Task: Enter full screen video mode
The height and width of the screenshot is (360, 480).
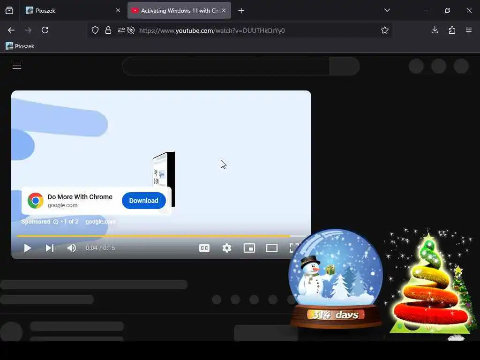Action: tap(294, 248)
